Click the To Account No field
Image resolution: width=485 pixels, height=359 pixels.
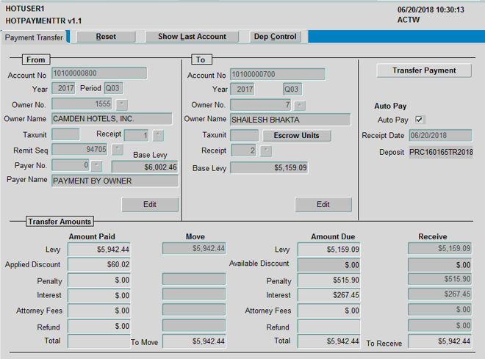coord(278,75)
